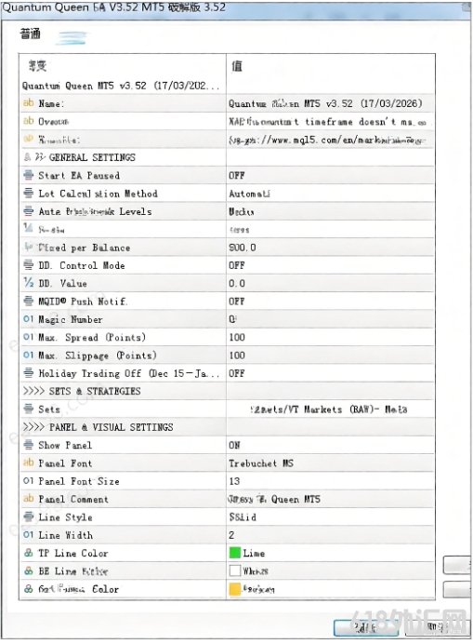
Task: Select the timeframe doesn't matter value
Action: coord(330,121)
